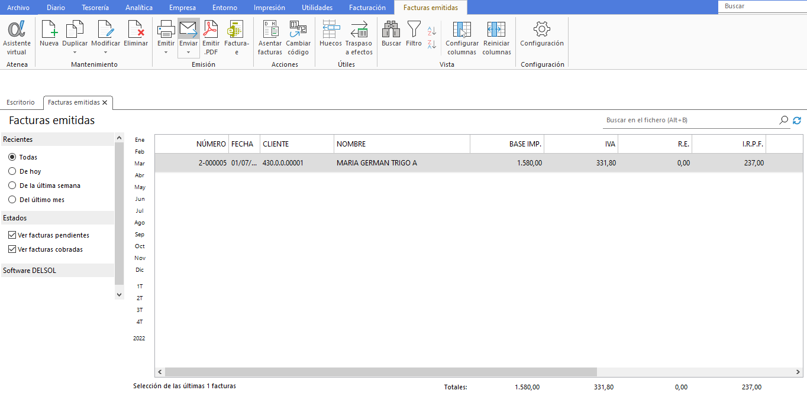The image size is (807, 400).
Task: Sort by NÚMERO column header
Action: point(192,144)
